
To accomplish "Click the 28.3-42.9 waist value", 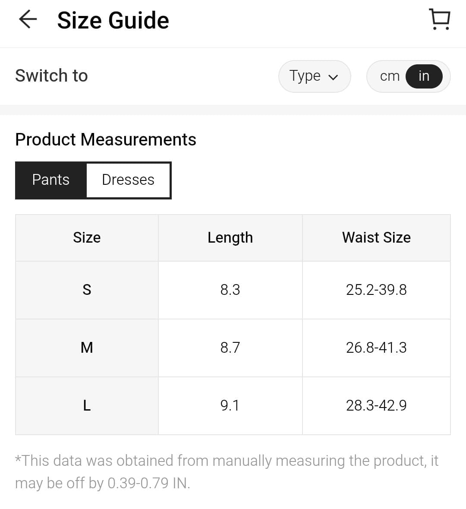I will coord(376,405).
